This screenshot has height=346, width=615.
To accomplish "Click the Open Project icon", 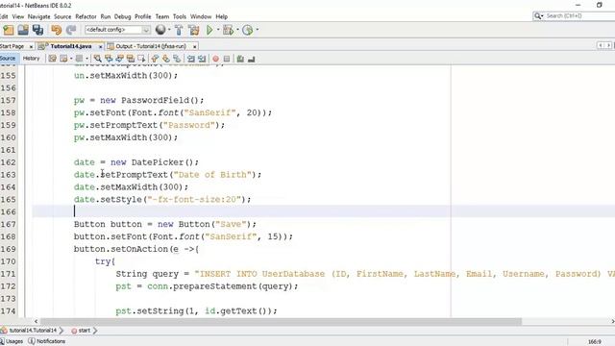I will pos(23,30).
